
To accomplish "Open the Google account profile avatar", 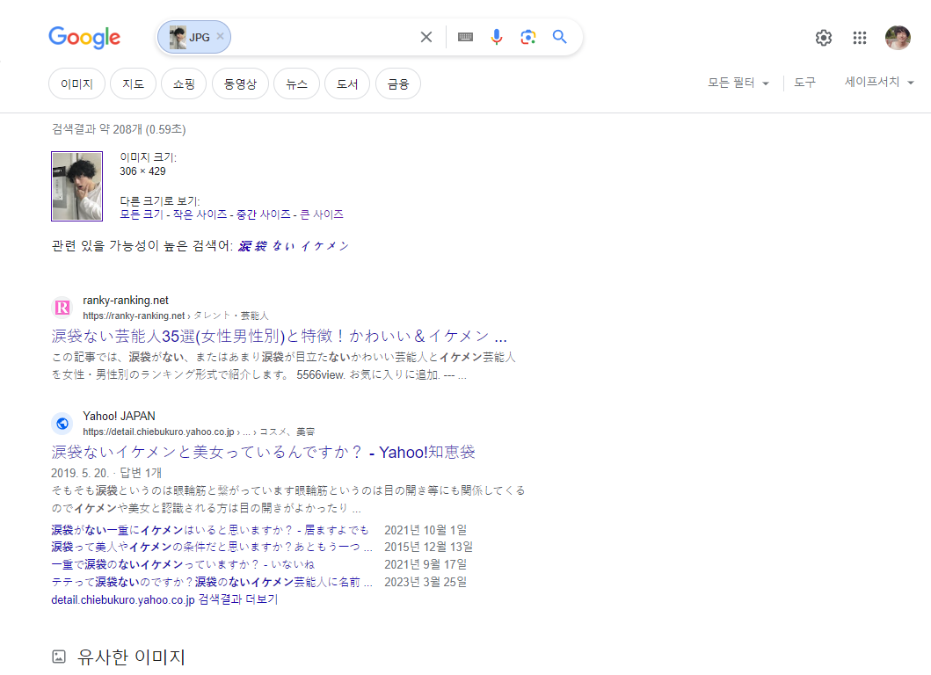I will pos(898,38).
